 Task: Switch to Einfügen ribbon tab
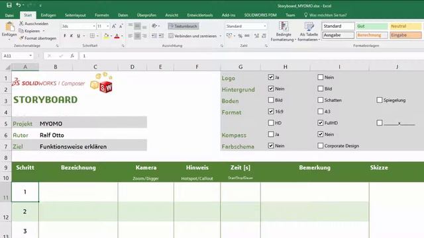point(48,15)
